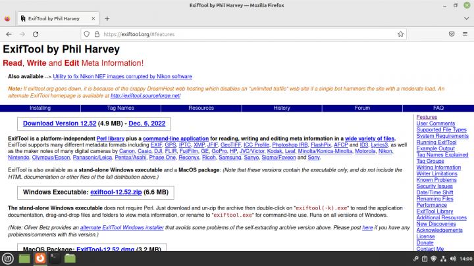
Task: Open the Tag Names navigation tab
Action: (121, 108)
